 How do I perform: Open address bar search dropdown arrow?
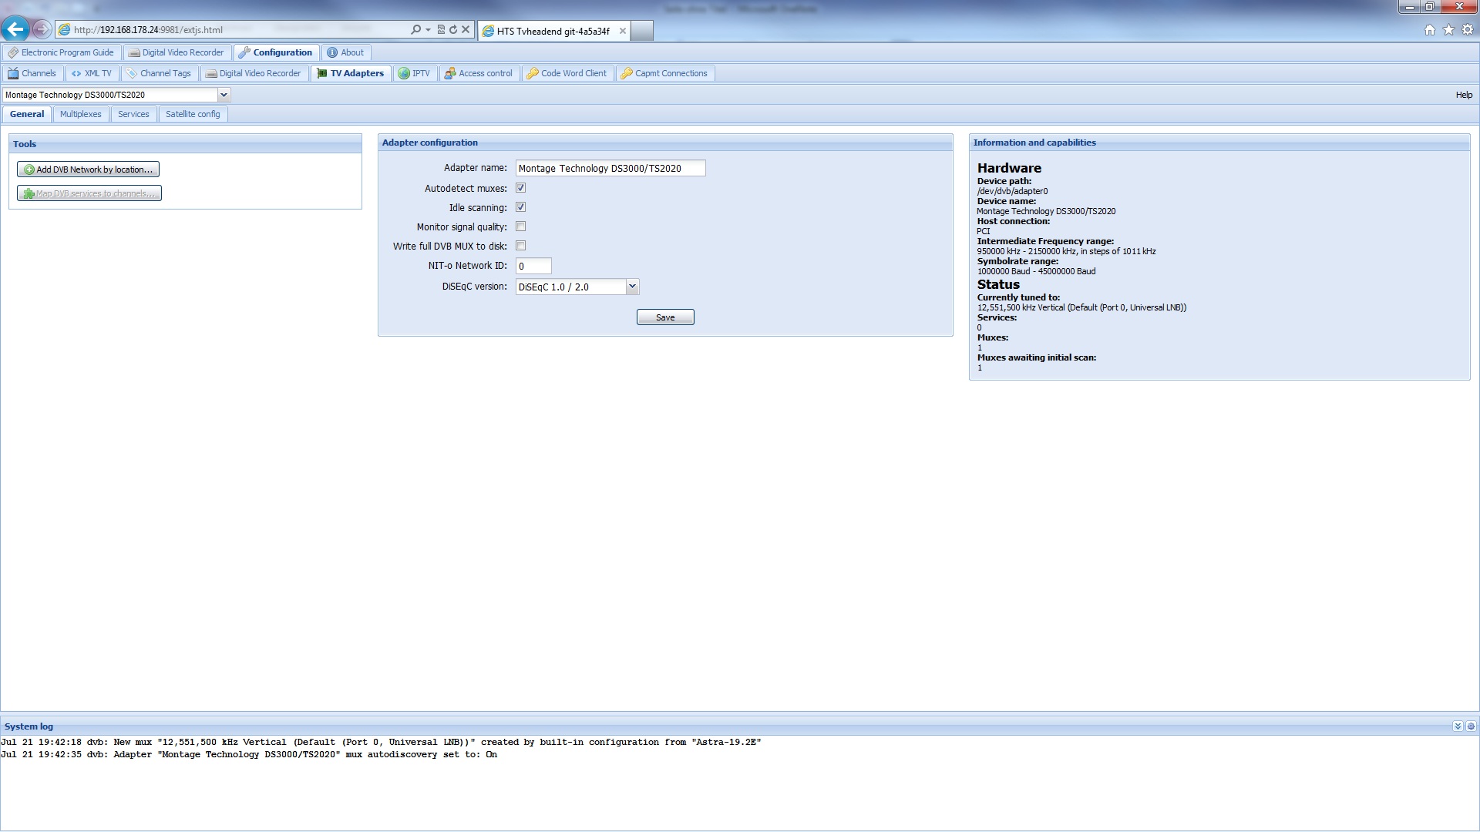(428, 29)
